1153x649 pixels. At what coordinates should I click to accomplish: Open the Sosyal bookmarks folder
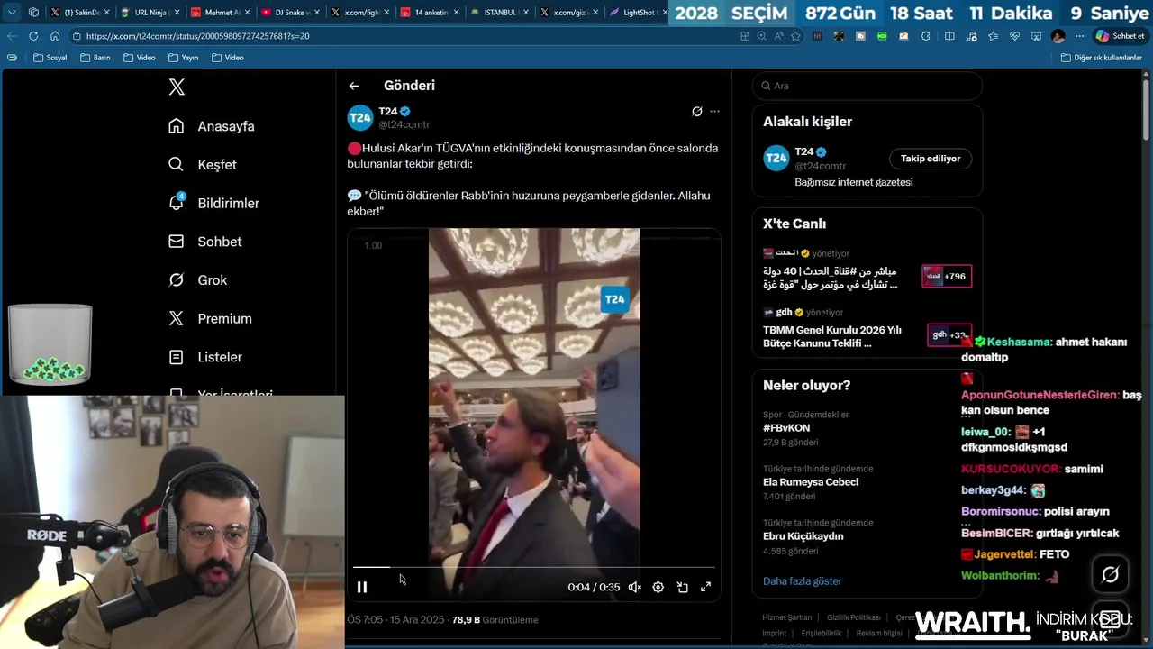tap(50, 58)
